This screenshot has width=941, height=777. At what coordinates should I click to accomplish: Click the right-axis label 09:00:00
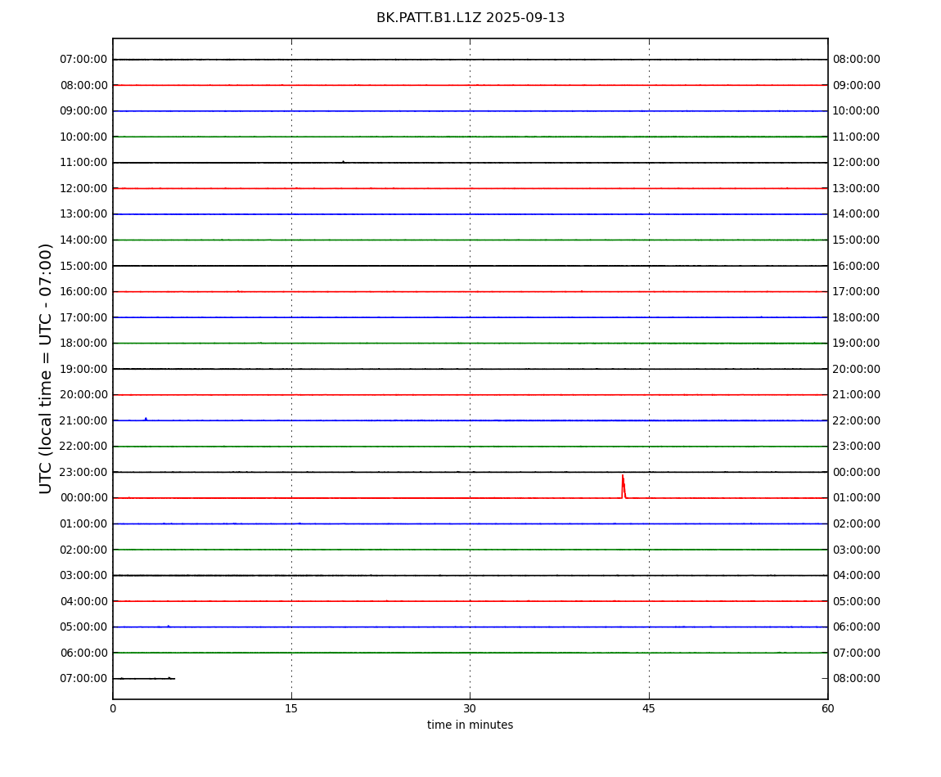(x=857, y=85)
